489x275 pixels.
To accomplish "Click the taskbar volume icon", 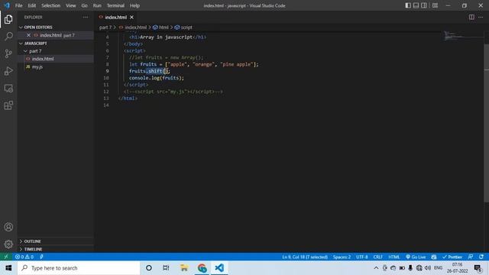I will [428, 268].
